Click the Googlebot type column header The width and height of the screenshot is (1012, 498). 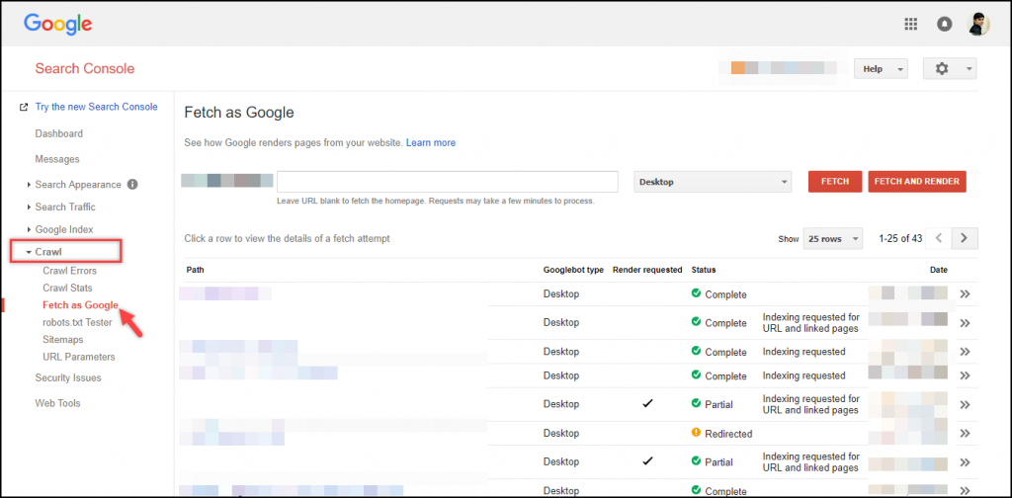coord(573,270)
